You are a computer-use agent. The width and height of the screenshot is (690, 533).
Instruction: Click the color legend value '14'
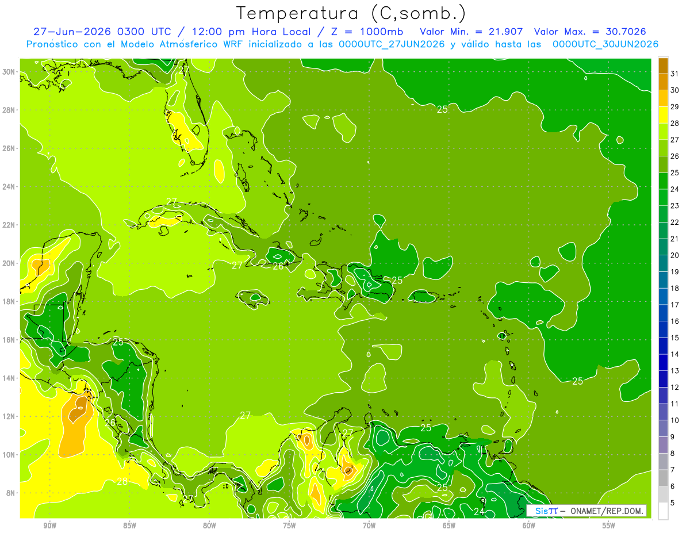tap(675, 354)
